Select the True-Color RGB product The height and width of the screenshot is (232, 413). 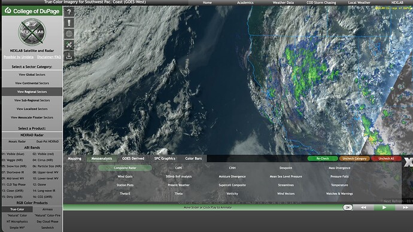click(17, 209)
